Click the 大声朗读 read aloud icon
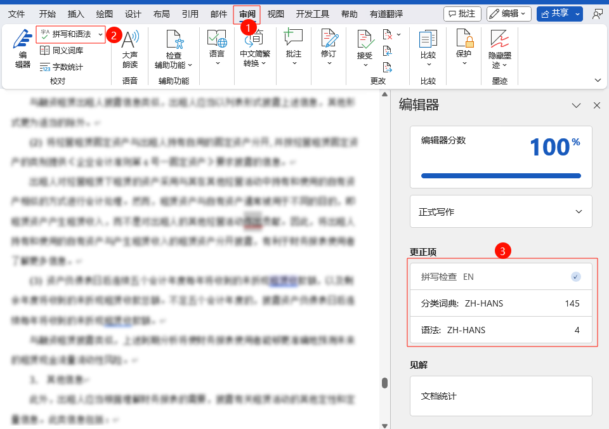 pos(129,49)
